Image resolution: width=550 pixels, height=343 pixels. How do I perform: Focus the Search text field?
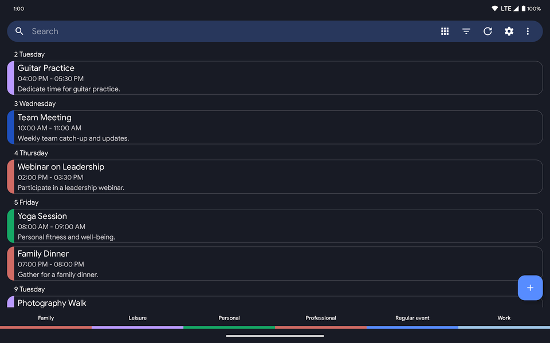pos(229,31)
